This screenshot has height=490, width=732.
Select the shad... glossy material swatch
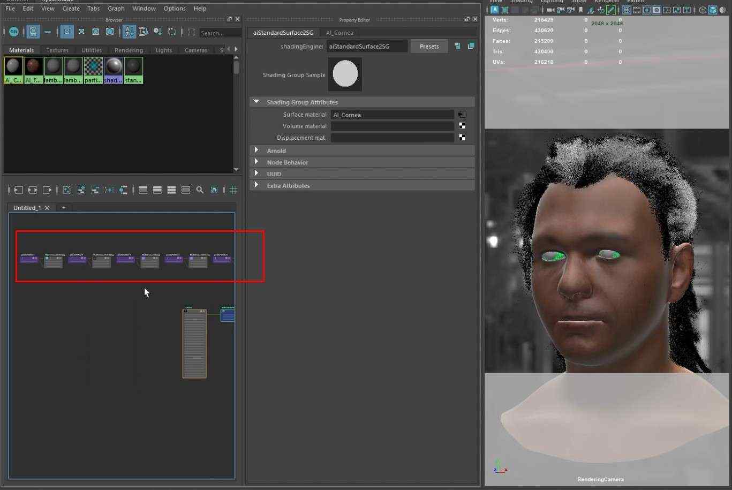click(114, 70)
